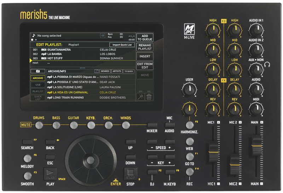Click the left channel HIGH EQ knob
Screen dimensions: 283x193
point(213,30)
